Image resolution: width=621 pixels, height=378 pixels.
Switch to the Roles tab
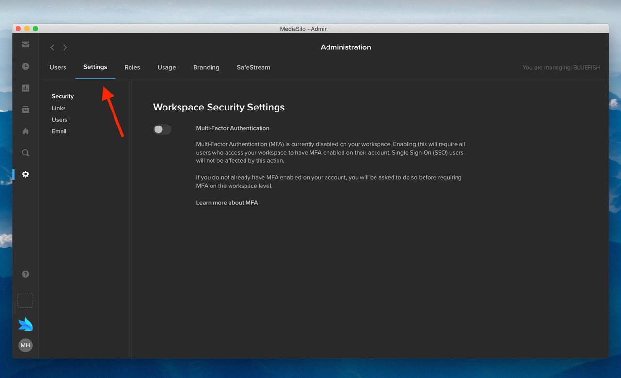tap(132, 67)
